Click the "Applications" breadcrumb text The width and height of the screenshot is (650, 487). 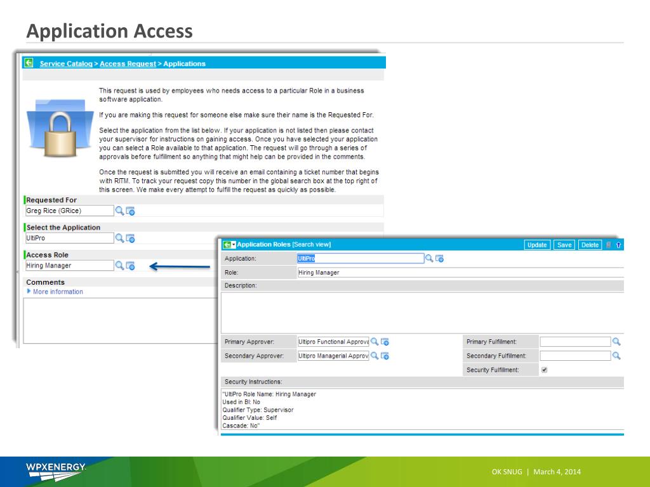pyautogui.click(x=185, y=64)
